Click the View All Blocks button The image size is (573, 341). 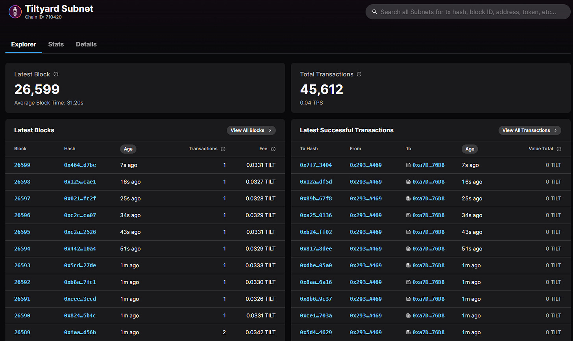pyautogui.click(x=251, y=130)
